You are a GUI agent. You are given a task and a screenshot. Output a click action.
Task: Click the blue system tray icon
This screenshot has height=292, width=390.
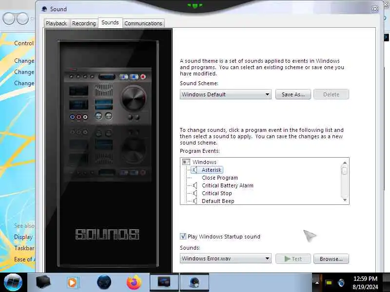(341, 283)
